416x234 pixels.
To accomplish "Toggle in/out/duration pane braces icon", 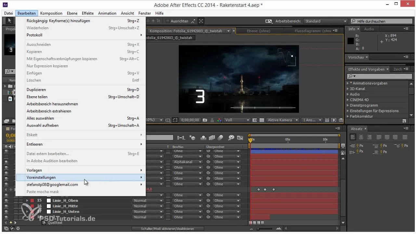I will (18, 228).
